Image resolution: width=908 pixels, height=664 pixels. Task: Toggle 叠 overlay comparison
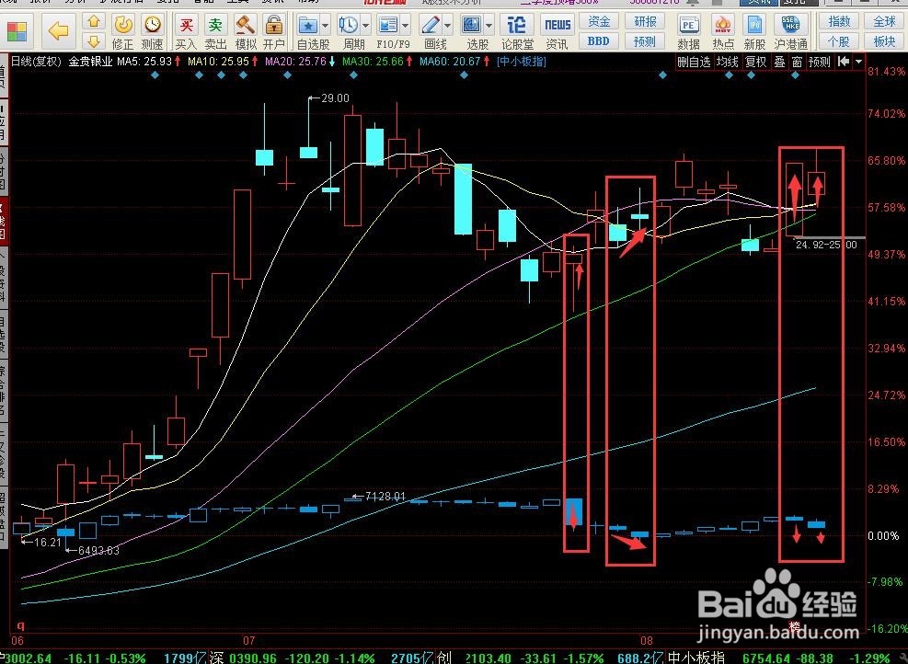(780, 62)
